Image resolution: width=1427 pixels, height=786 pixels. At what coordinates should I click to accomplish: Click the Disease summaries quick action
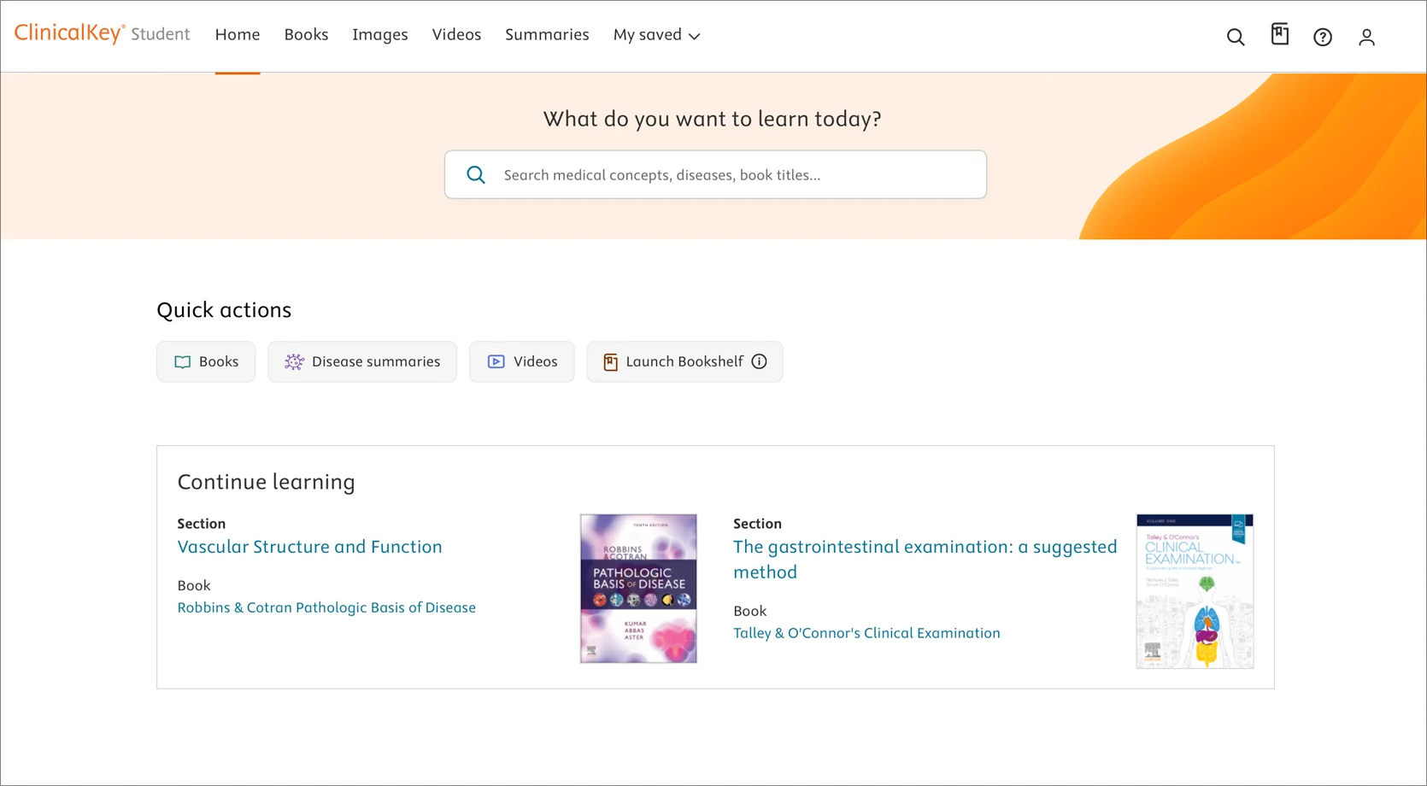362,361
